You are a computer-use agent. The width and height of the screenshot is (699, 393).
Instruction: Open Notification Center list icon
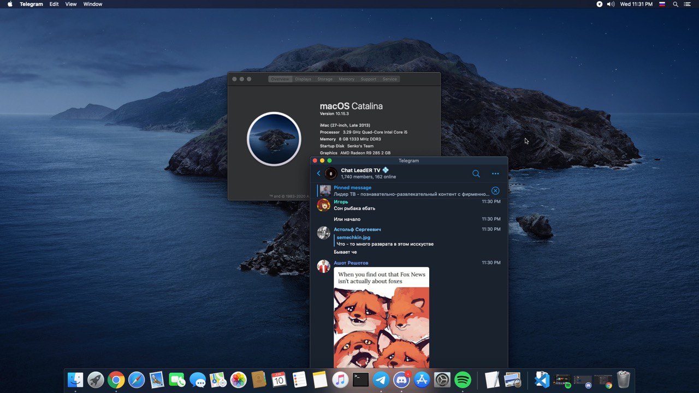coord(688,4)
